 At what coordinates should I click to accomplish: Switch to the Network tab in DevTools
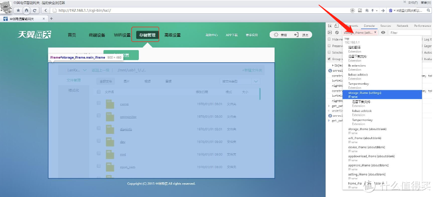(402, 26)
